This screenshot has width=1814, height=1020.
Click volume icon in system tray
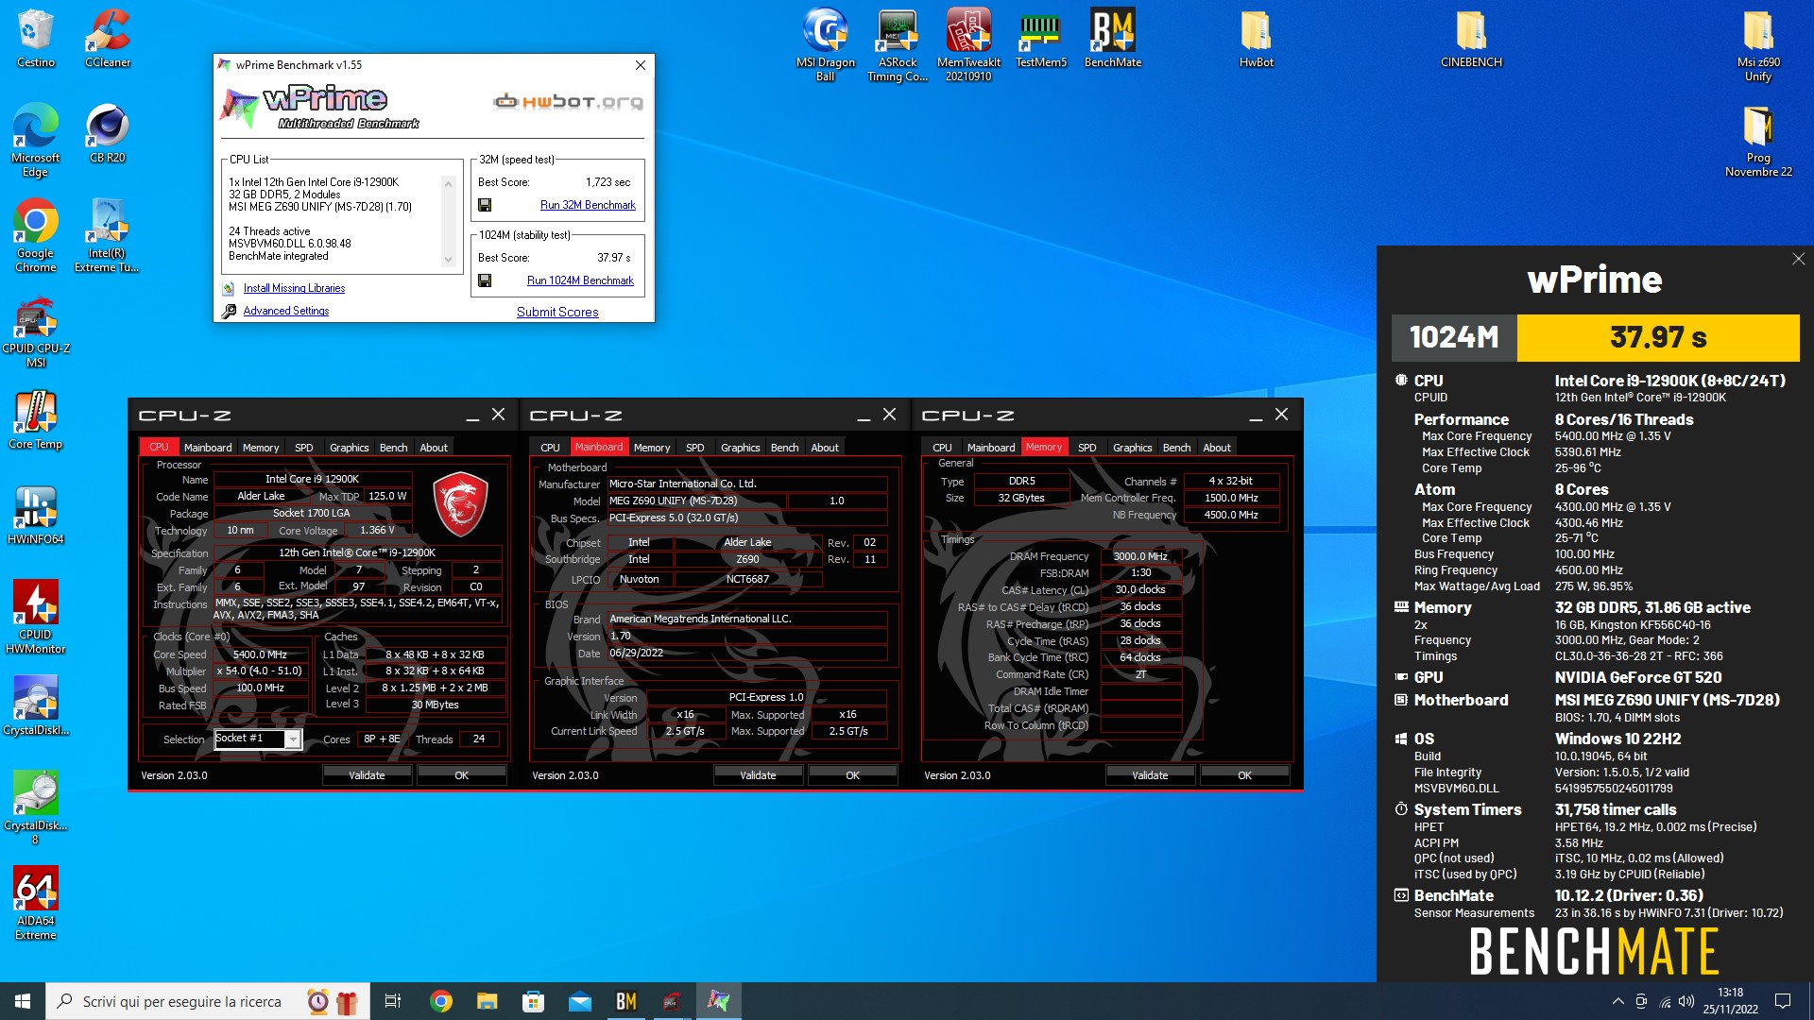click(x=1686, y=1001)
